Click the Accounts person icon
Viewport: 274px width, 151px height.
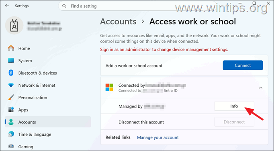[x=11, y=122]
